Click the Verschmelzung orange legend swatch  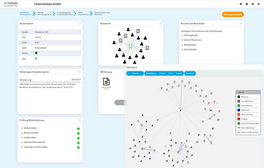tap(239, 114)
